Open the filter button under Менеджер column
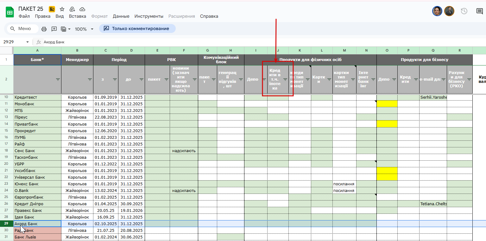The width and height of the screenshot is (486, 241). (90, 79)
